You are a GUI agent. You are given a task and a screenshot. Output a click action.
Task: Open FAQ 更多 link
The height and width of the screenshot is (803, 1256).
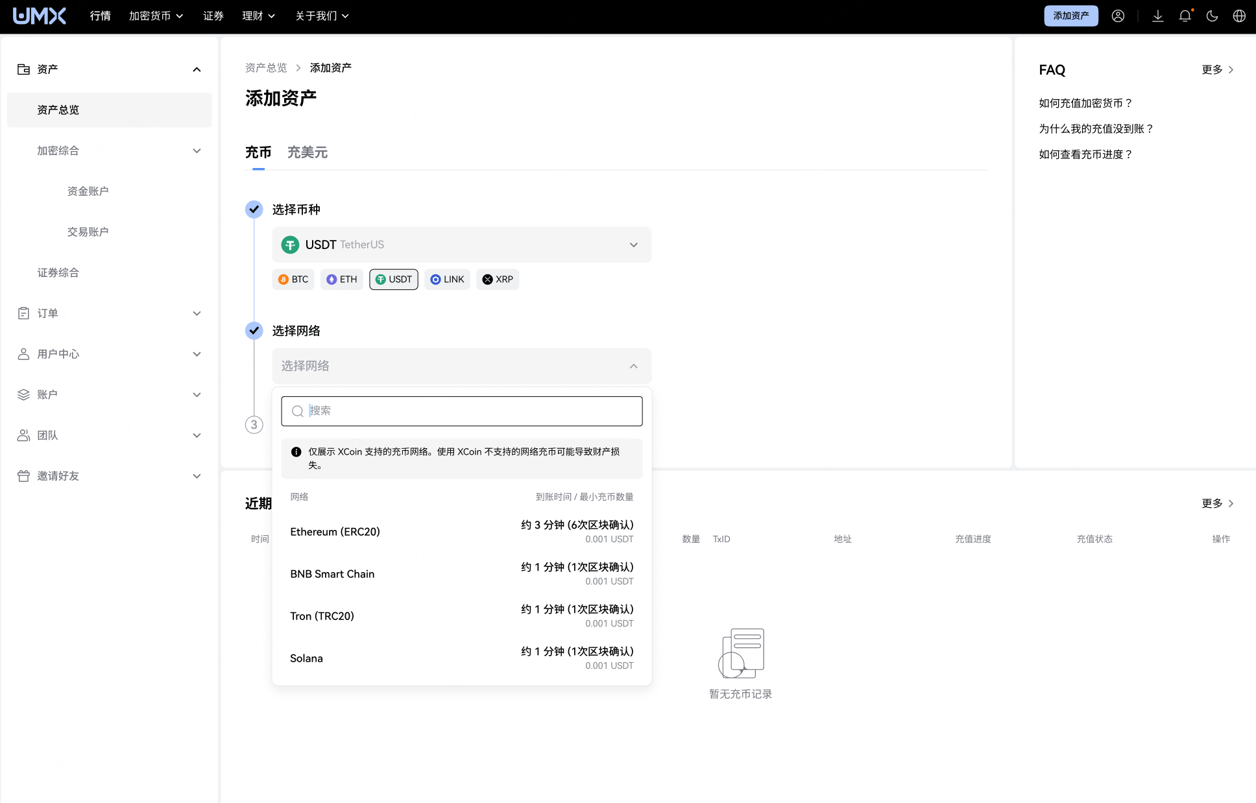(1218, 70)
